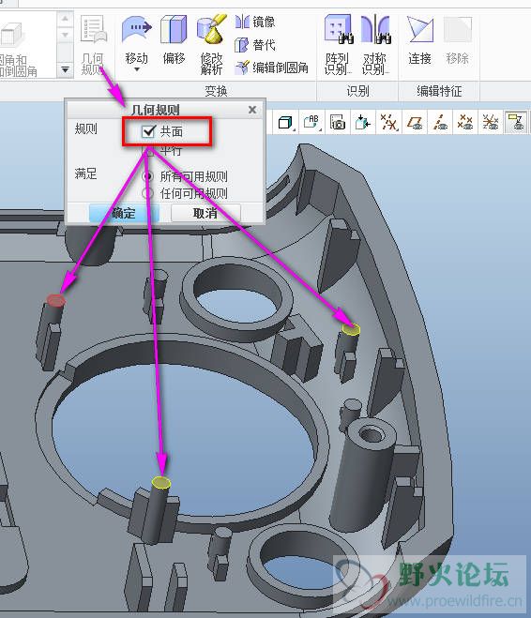Viewport: 531px width, 618px height.
Task: Start 阵列识别 (Pattern Recognition)
Action: pos(338,44)
